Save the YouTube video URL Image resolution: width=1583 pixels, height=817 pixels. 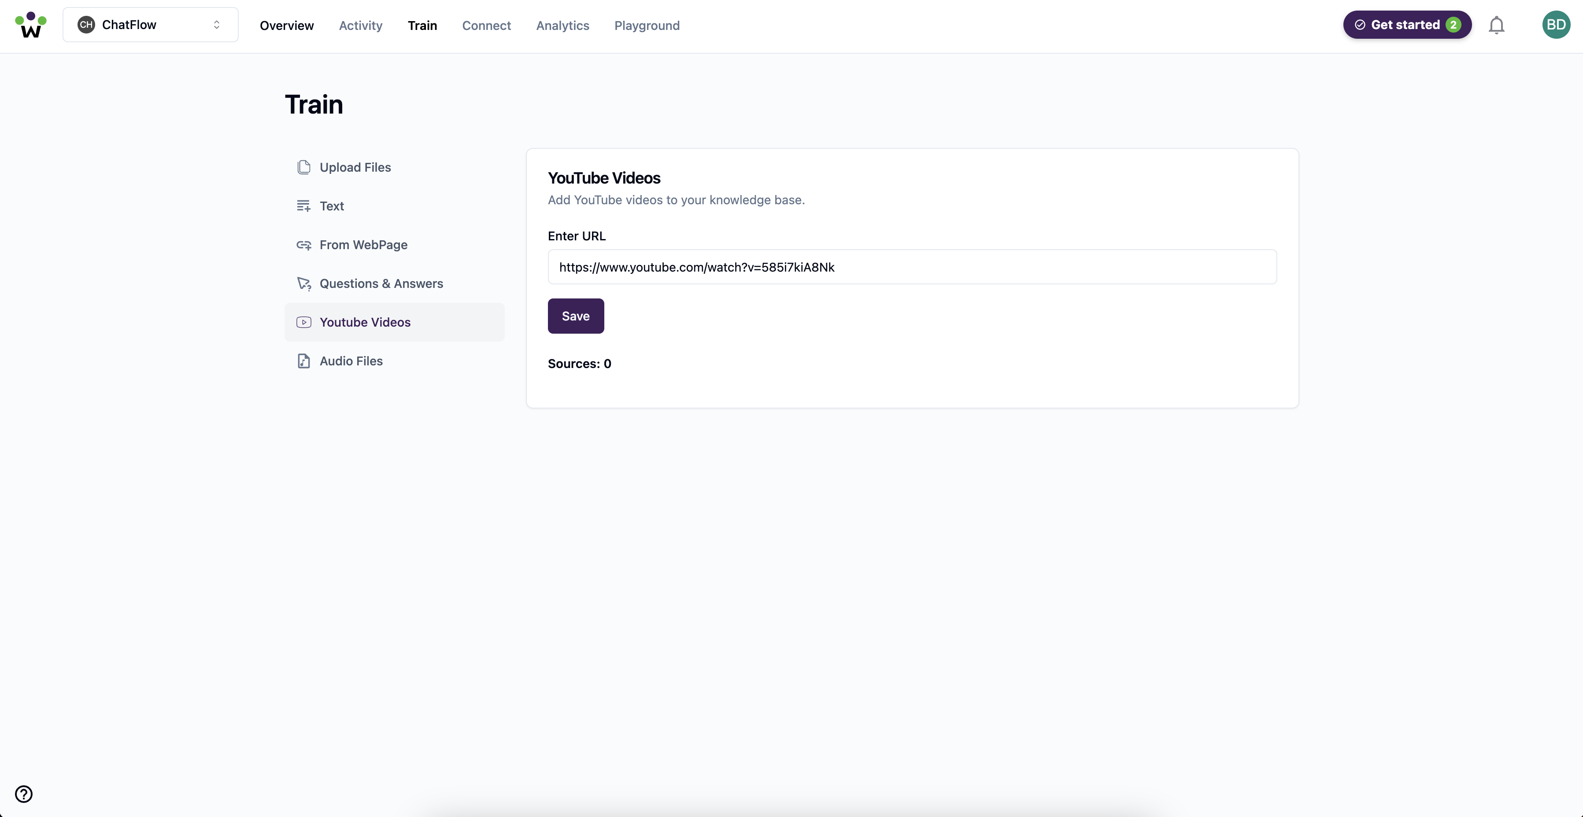coord(576,316)
